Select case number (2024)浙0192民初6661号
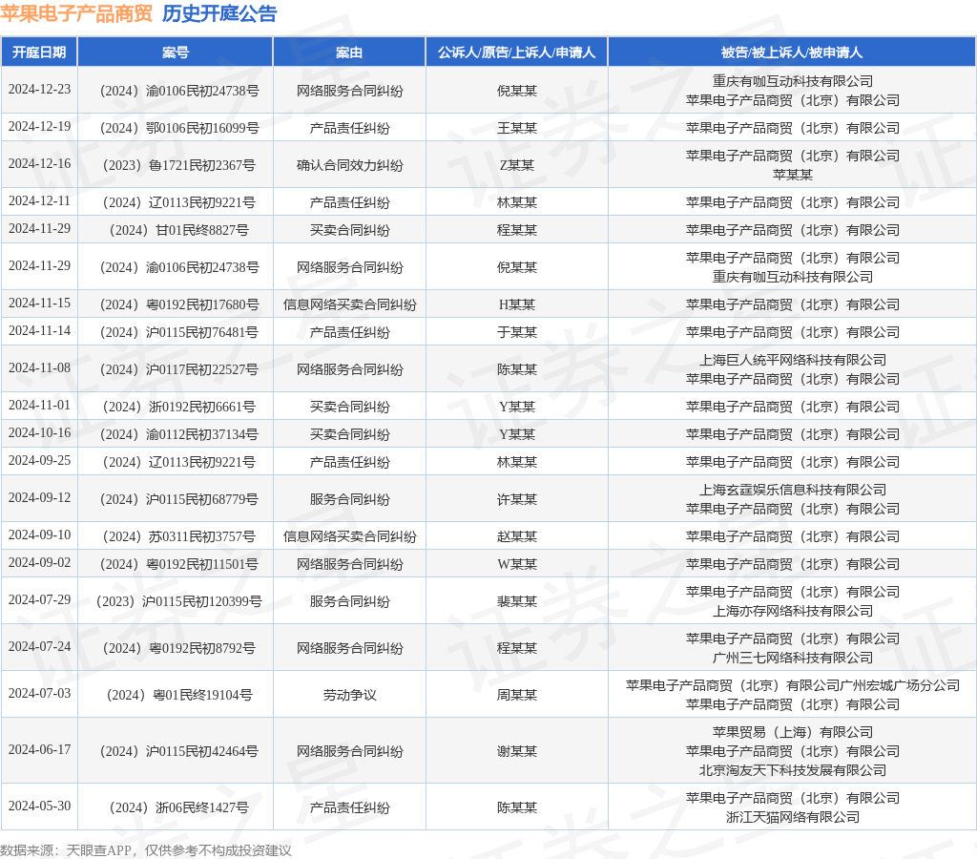This screenshot has width=977, height=859. pos(178,407)
